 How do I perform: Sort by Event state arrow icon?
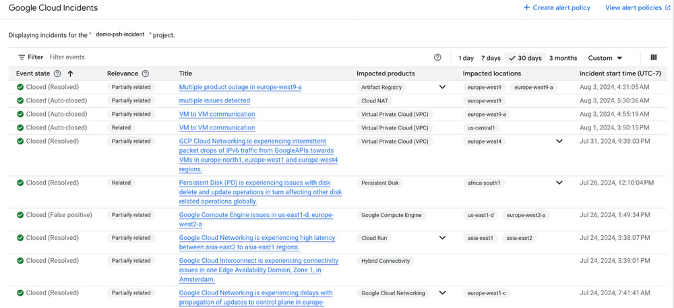(x=70, y=73)
